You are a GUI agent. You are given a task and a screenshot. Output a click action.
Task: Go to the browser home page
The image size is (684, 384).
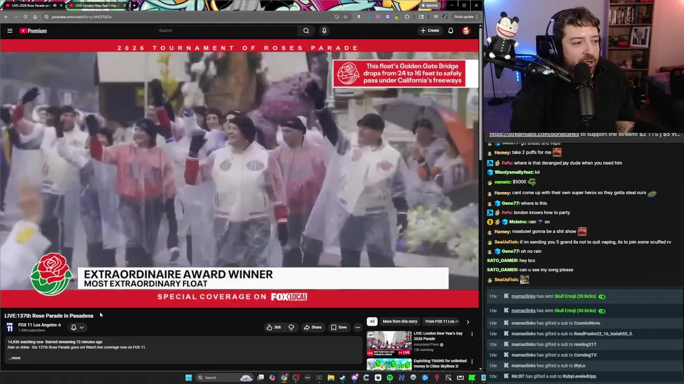[x=35, y=17]
